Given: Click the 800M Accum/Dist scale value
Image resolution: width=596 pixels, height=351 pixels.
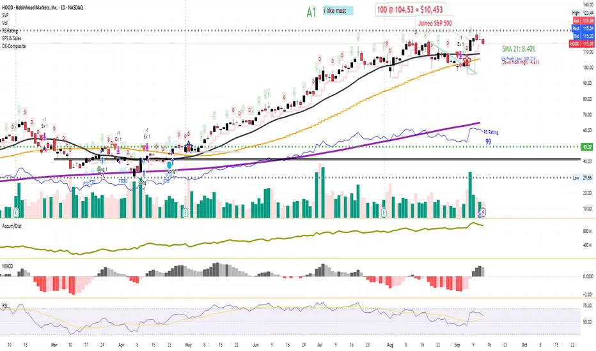Looking at the screenshot, I should [x=588, y=231].
